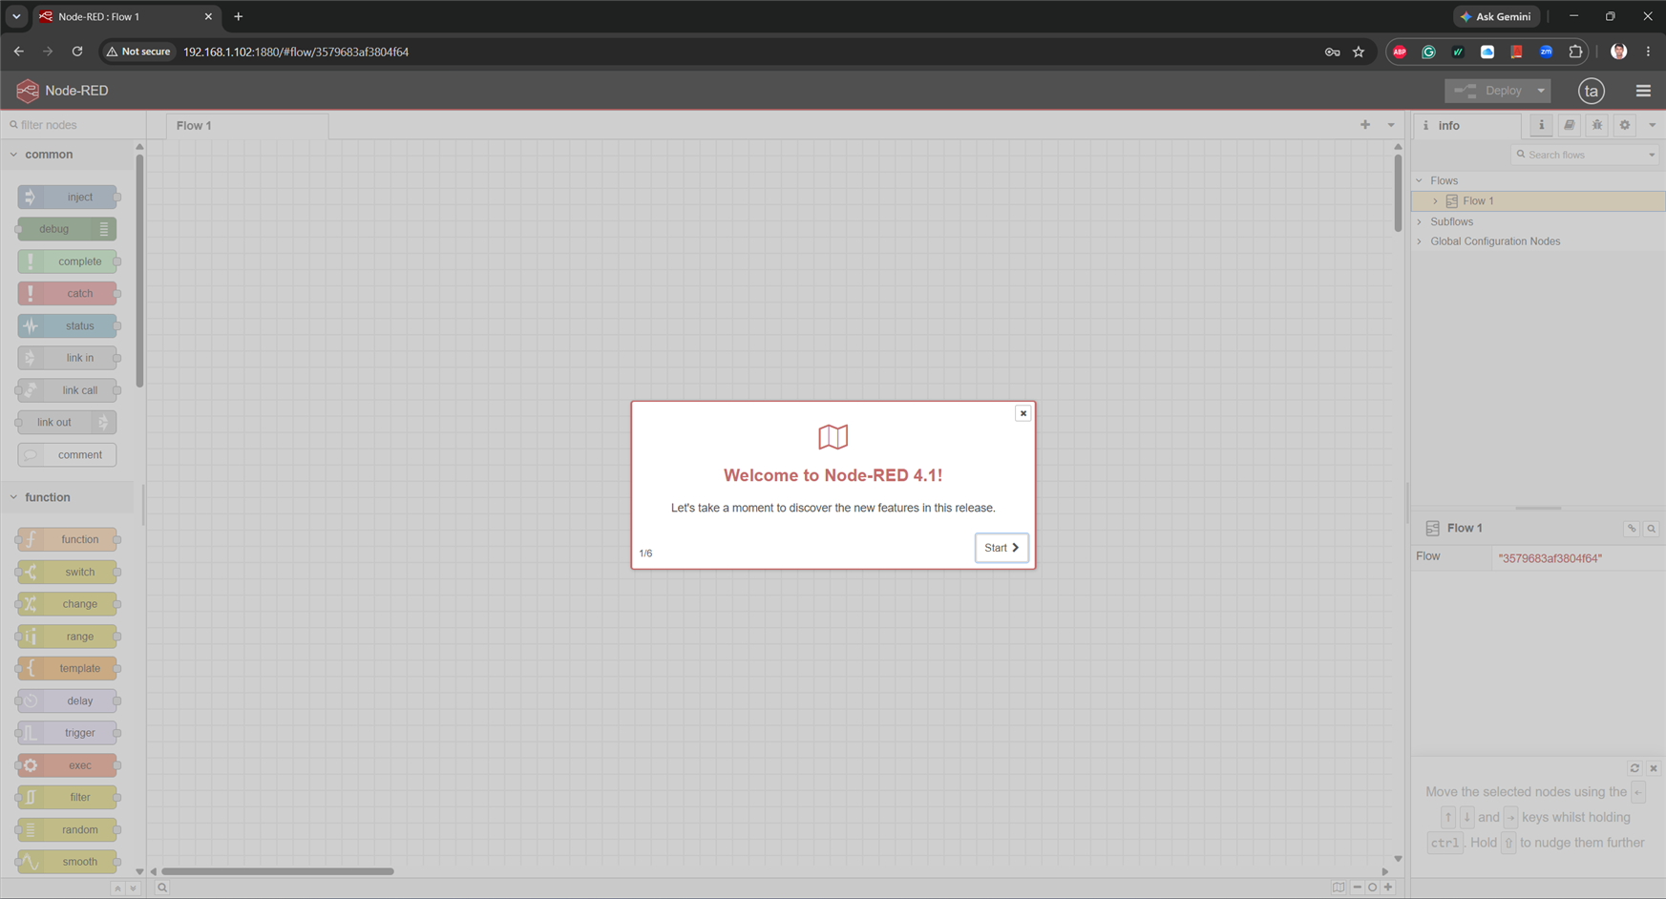Refresh the tip in the tips box
This screenshot has height=899, width=1666.
pos(1634,768)
